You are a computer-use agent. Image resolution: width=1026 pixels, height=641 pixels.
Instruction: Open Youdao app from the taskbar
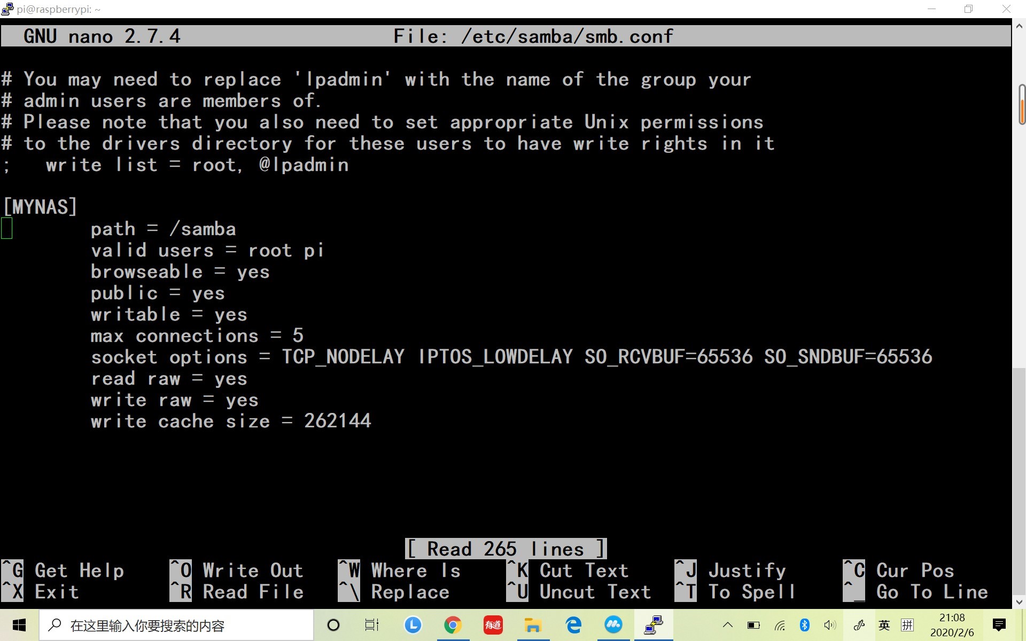point(493,625)
